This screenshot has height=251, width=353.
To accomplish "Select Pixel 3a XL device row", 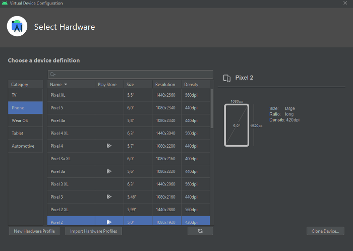I will click(129, 159).
